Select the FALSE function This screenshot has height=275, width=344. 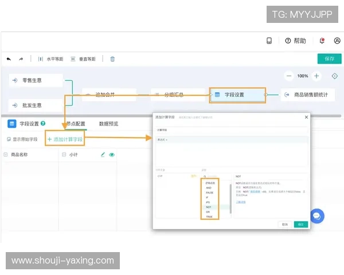point(209,192)
